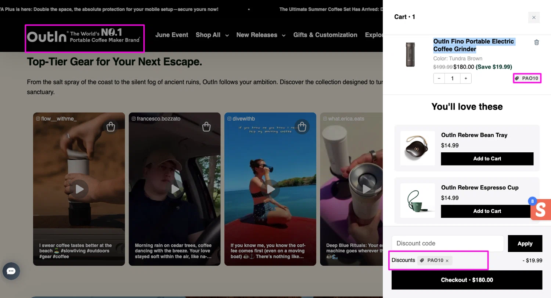The height and width of the screenshot is (298, 551).
Task: Play the divewithb video
Action: [270, 189]
